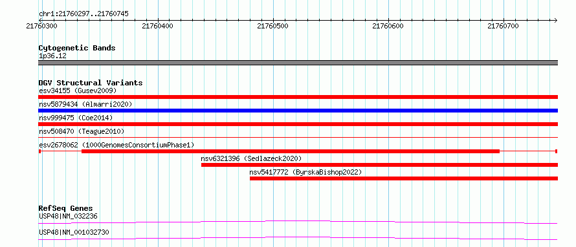Select the red nsv6321396 variant bar

[x=379, y=165]
